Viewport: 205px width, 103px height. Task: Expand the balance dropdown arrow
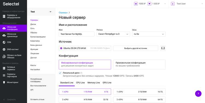[x=165, y=4]
